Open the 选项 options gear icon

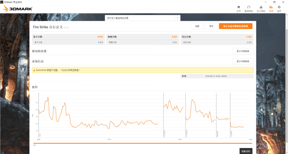pyautogui.click(x=279, y=9)
